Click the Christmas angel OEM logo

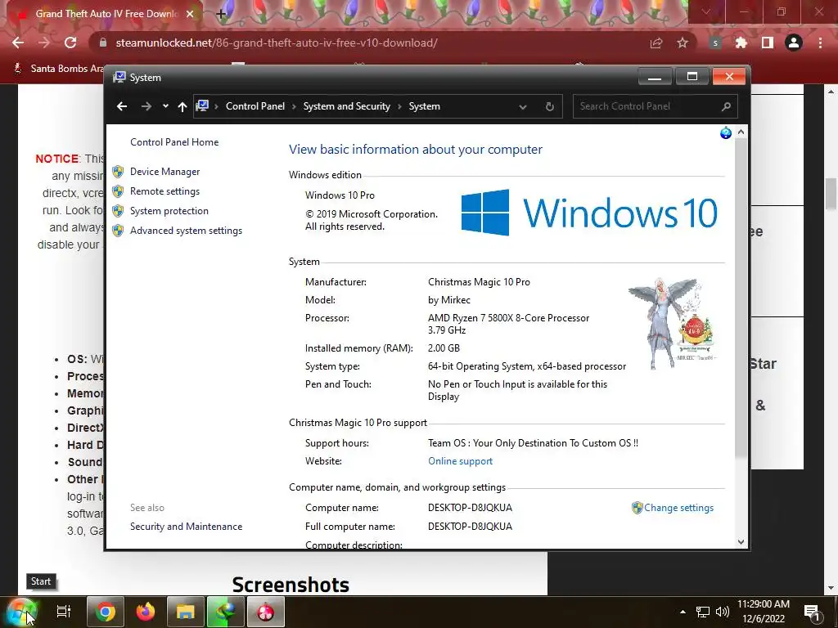coord(673,324)
